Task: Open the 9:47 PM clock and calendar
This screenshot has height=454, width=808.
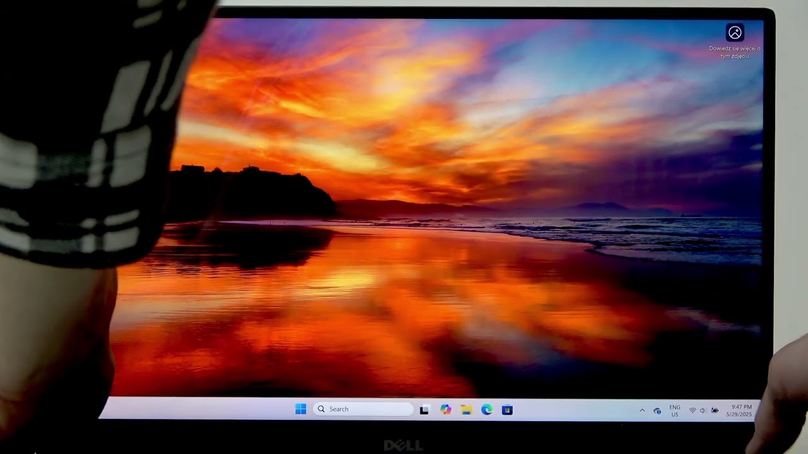Action: coord(739,411)
